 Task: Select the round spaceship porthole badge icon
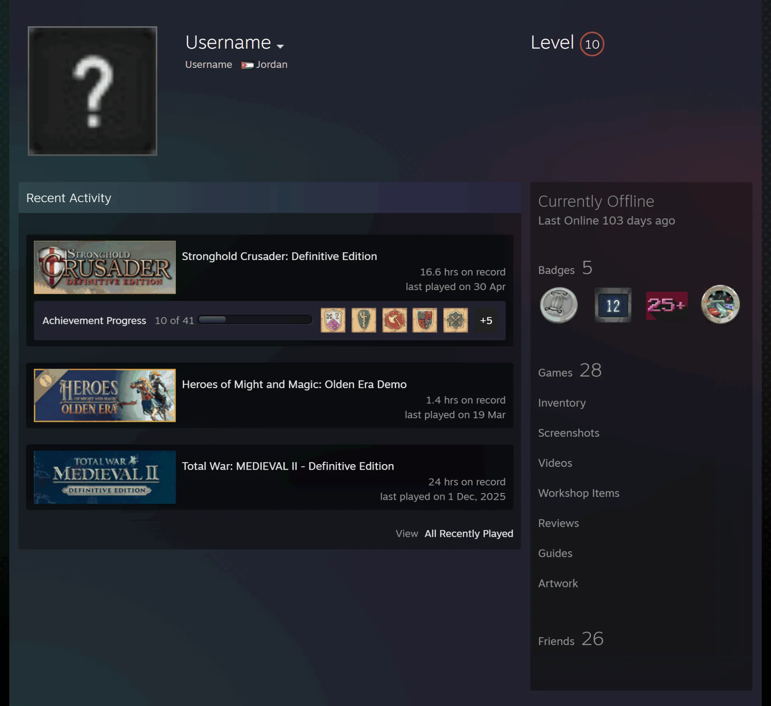[x=720, y=305]
